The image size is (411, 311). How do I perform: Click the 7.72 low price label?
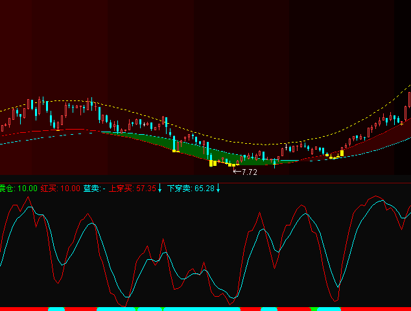[250, 172]
